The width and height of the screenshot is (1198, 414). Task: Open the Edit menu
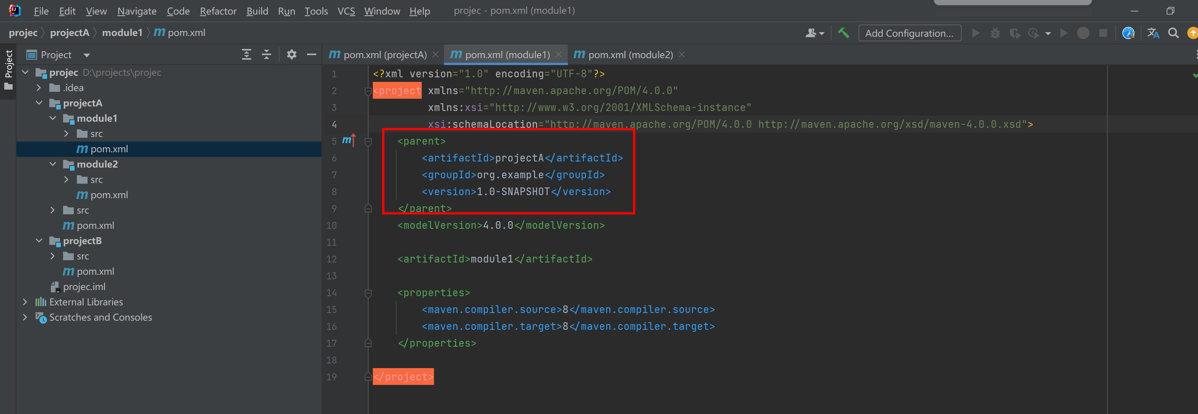pyautogui.click(x=67, y=11)
